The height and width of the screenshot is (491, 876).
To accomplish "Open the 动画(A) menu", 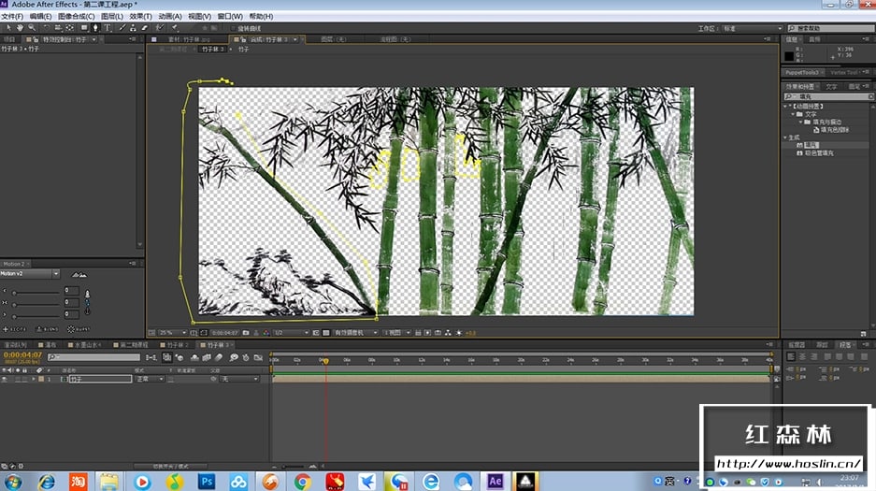I will point(170,16).
